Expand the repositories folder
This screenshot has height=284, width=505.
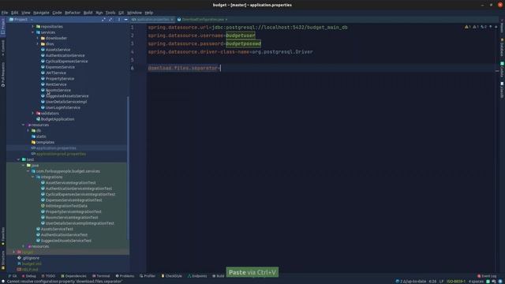(x=33, y=26)
